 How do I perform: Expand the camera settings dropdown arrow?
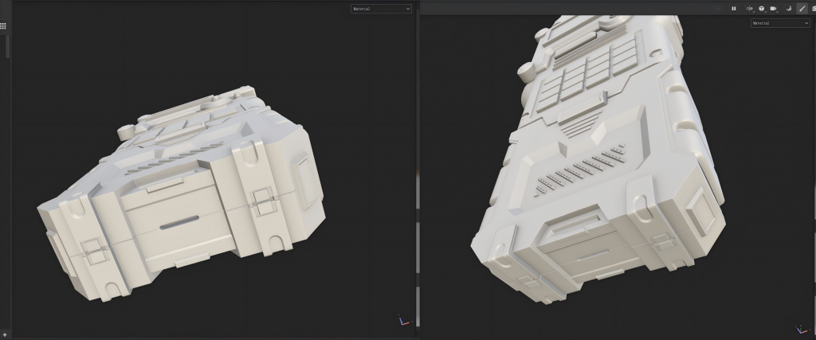778,12
